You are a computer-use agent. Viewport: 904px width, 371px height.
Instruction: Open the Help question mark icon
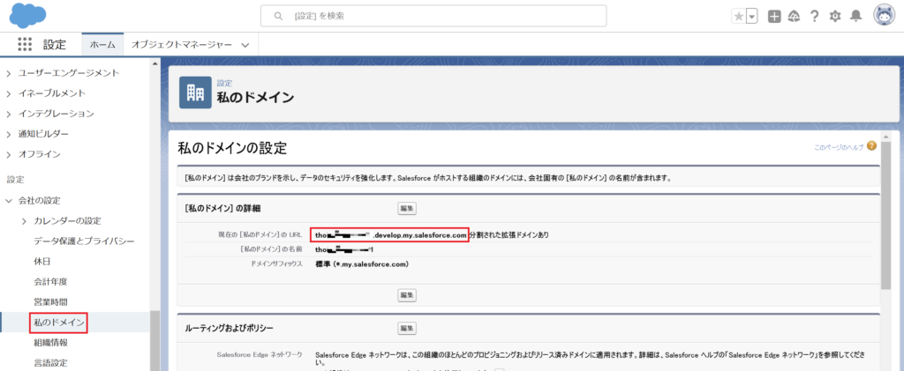coord(814,16)
